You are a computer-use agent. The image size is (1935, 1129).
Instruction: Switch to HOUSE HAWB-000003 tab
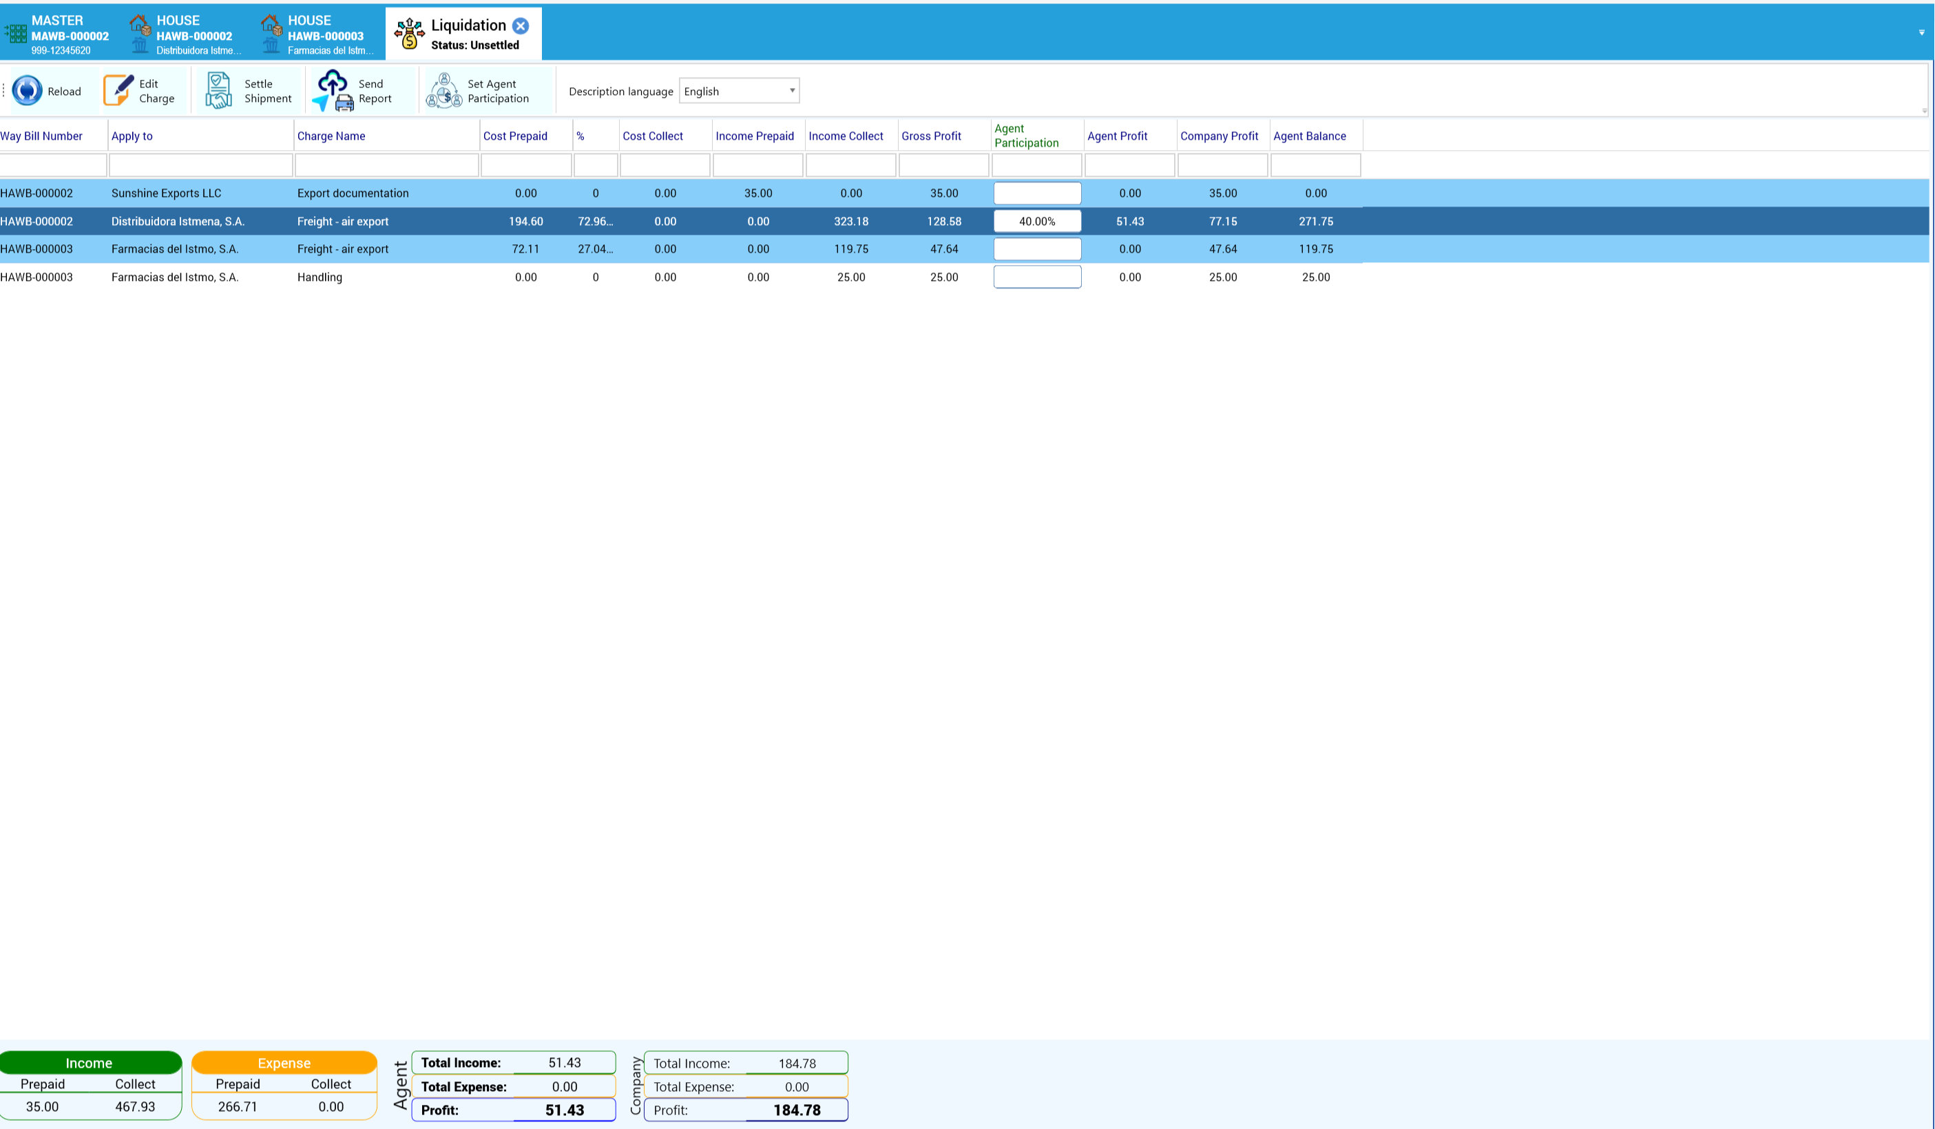pyautogui.click(x=318, y=34)
